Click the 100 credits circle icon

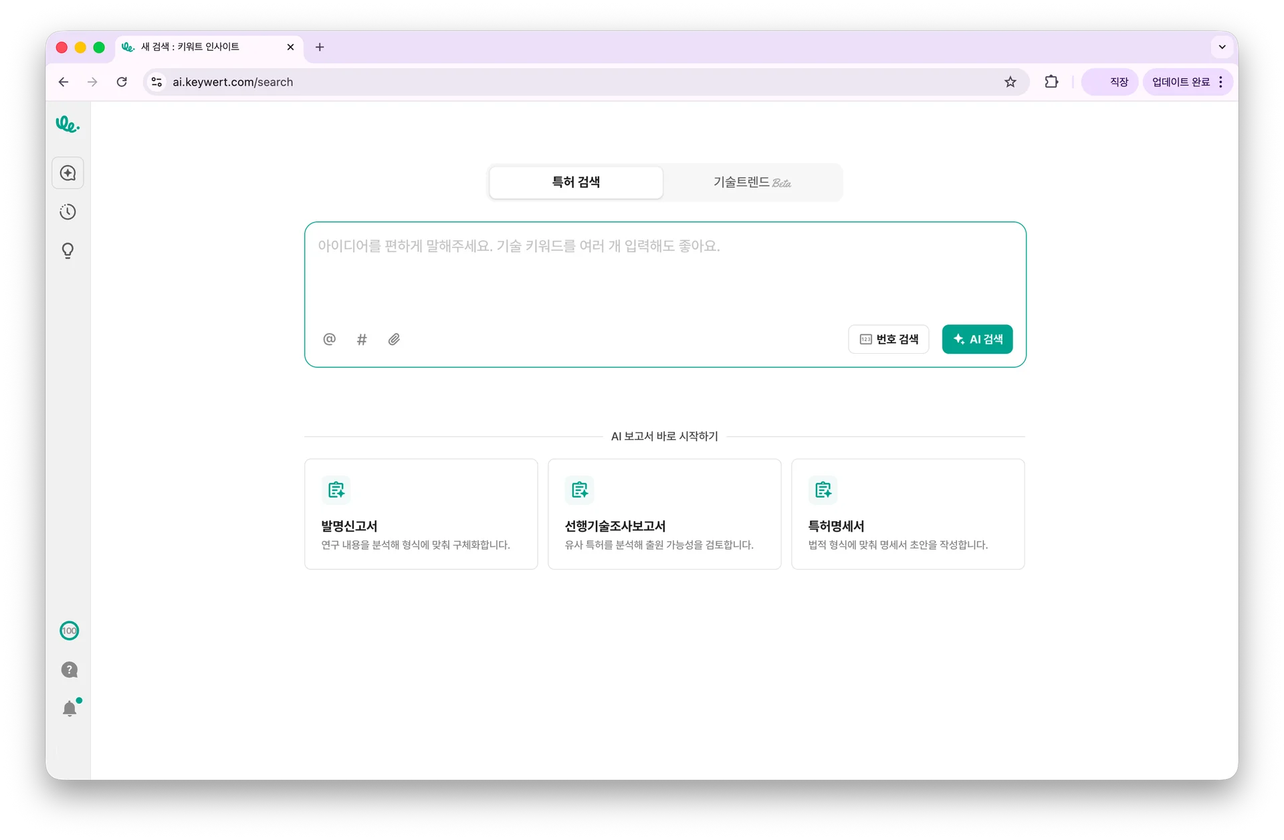[70, 631]
